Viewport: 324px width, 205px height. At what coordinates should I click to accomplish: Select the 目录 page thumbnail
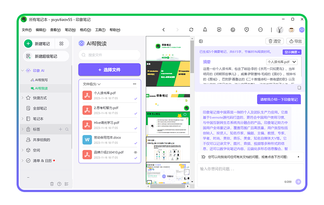pyautogui.click(x=168, y=74)
